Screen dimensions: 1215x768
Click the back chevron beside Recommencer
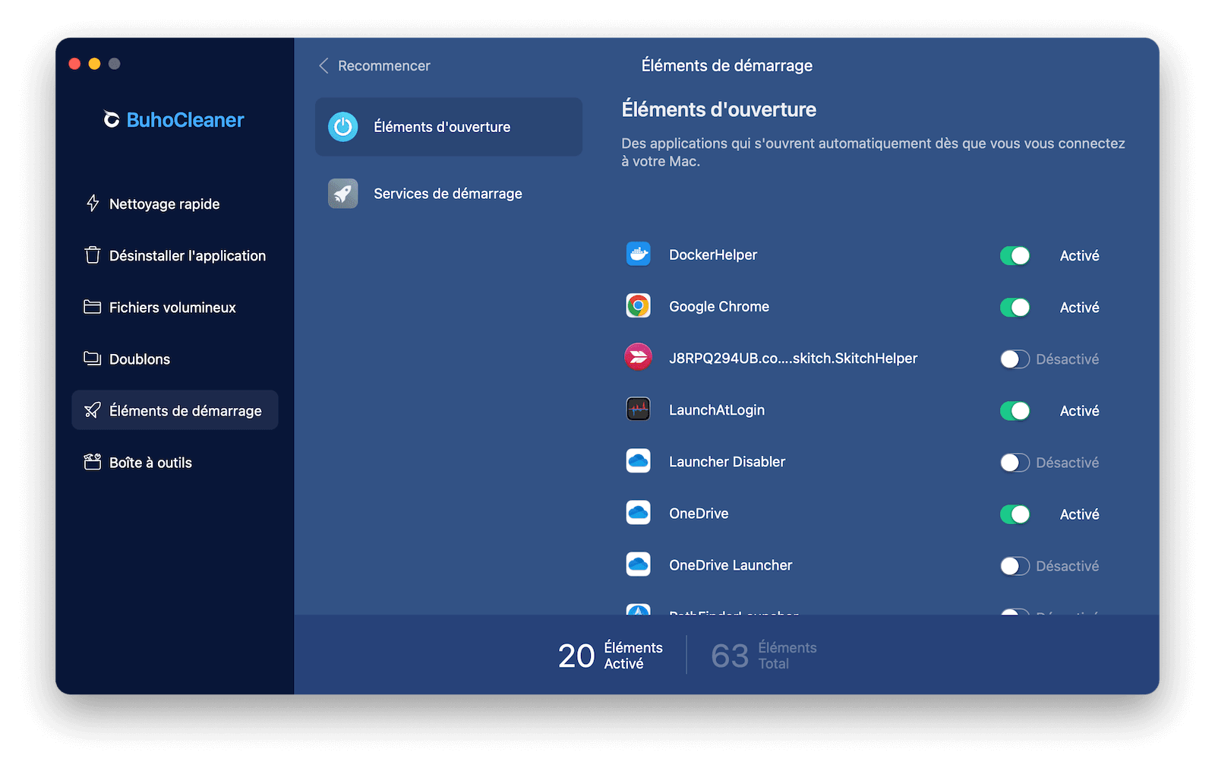(x=323, y=66)
